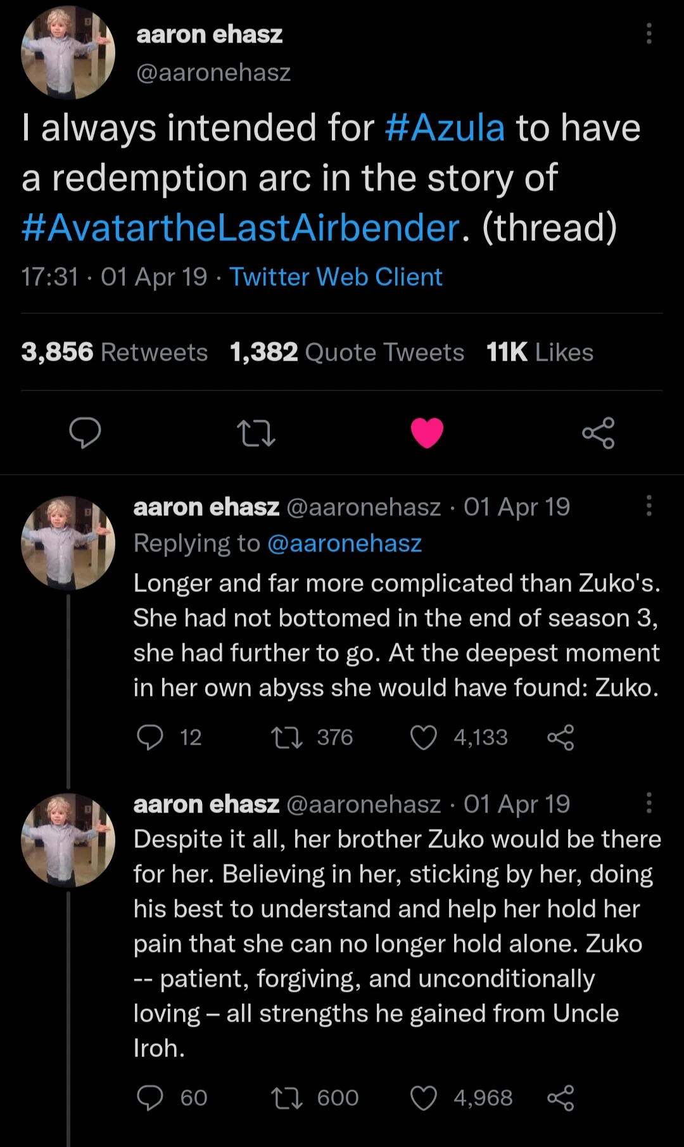The width and height of the screenshot is (684, 1147).
Task: Unlike the main tweet's pink heart
Action: coord(427,433)
